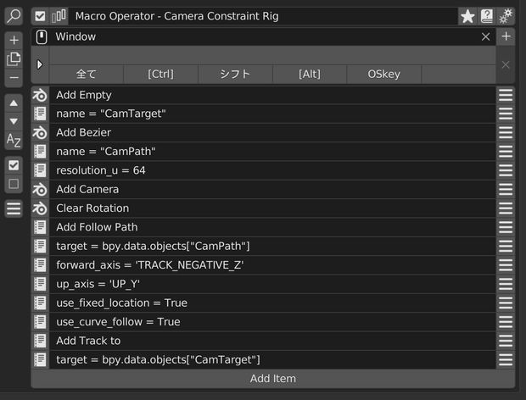The height and width of the screenshot is (400, 526).
Task: Click the resolution_u = 64 field
Action: [272, 170]
